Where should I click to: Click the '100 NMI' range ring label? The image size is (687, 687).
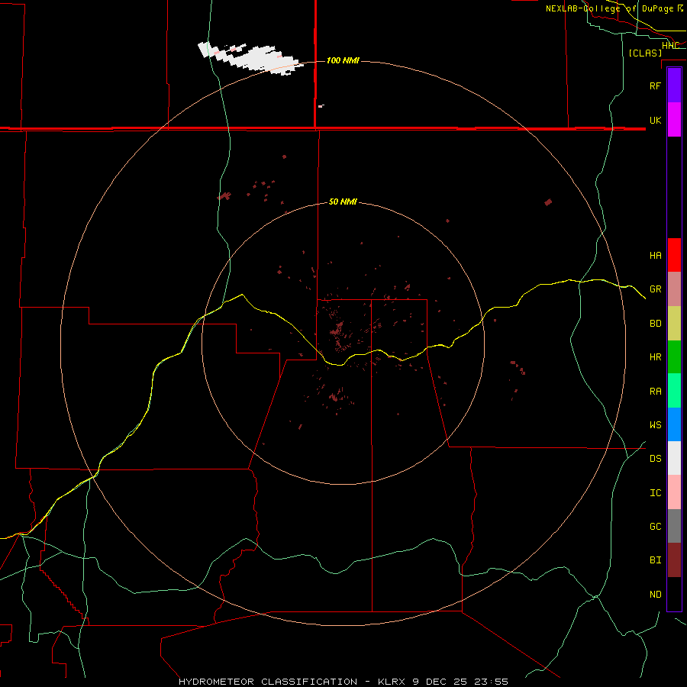point(343,60)
